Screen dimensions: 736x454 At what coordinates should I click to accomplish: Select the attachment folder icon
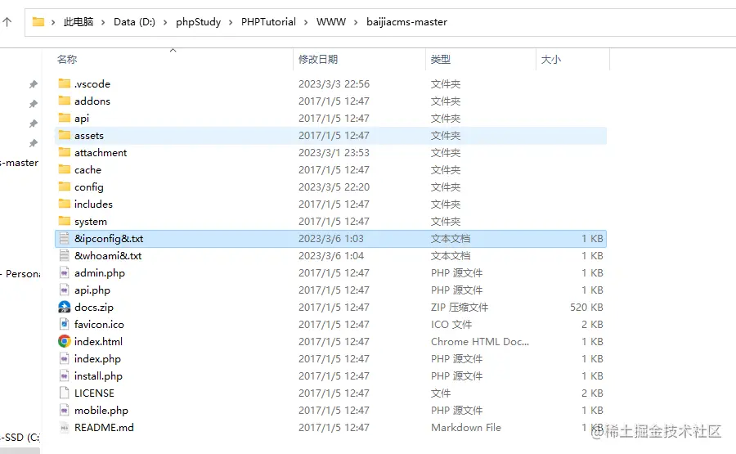[65, 152]
